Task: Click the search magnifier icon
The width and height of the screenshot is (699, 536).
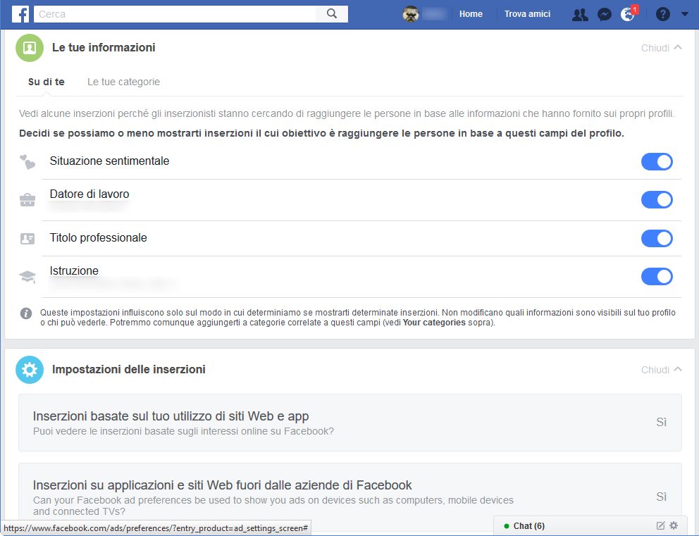Action: [x=333, y=14]
